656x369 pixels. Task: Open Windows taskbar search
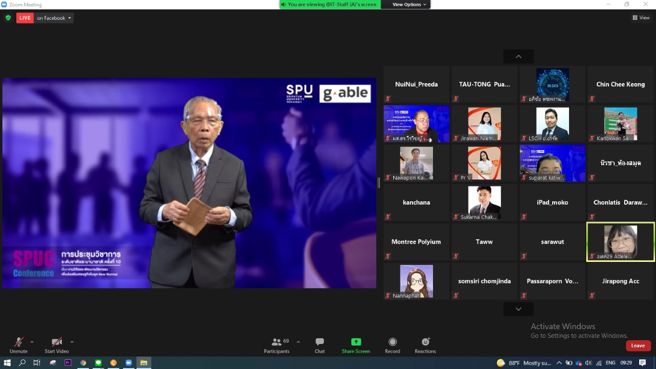pyautogui.click(x=22, y=363)
